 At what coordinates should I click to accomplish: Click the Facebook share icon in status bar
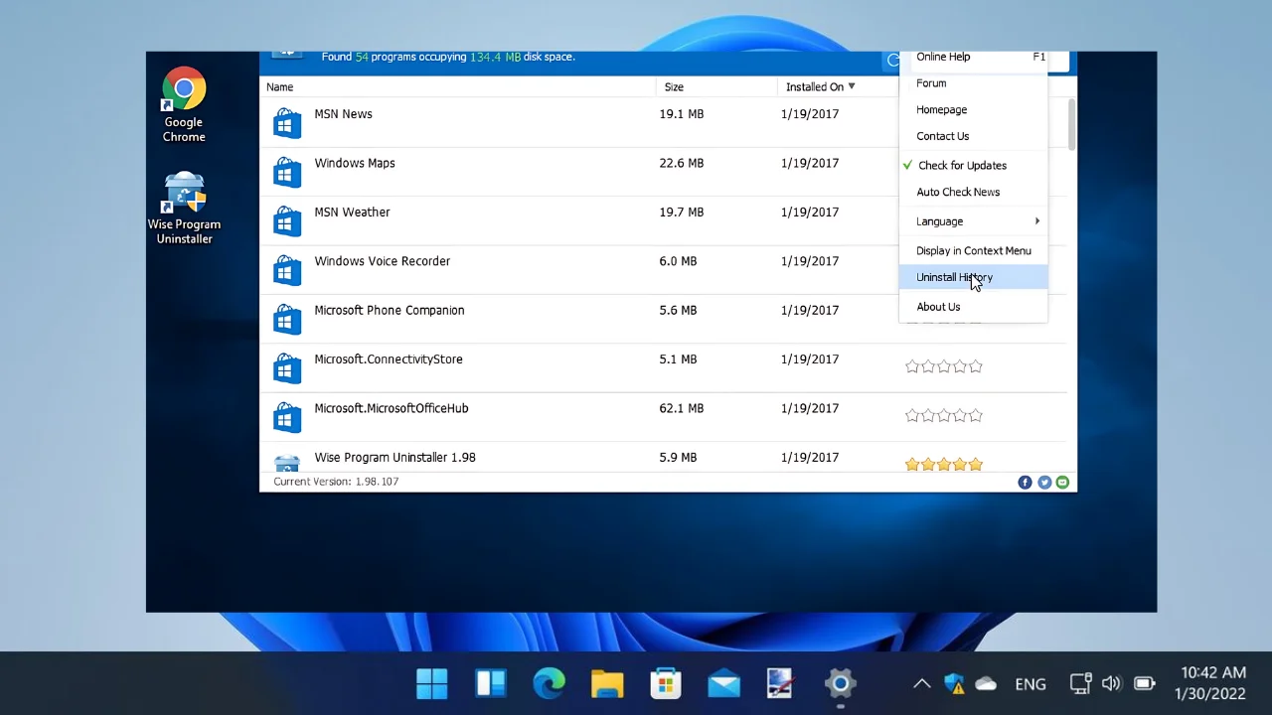click(1025, 483)
